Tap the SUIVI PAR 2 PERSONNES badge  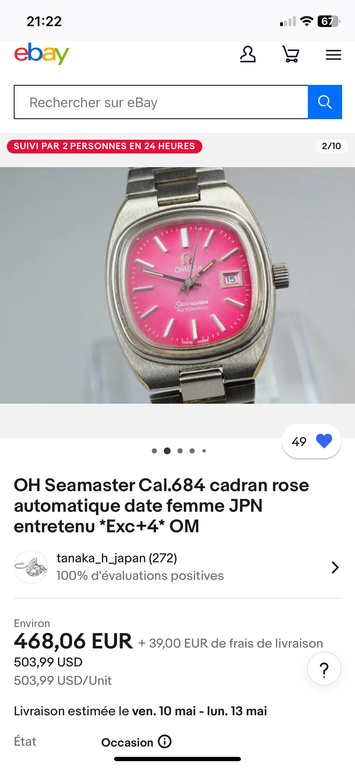pyautogui.click(x=105, y=146)
